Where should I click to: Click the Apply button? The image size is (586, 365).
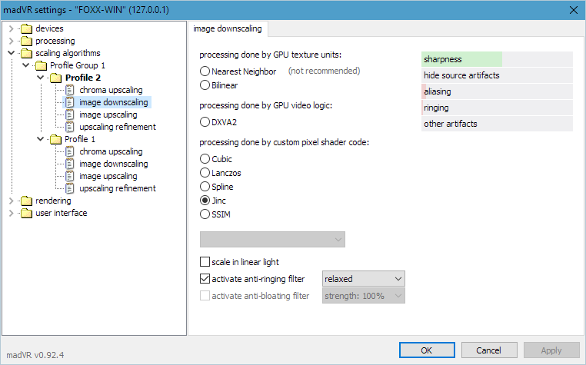click(551, 350)
